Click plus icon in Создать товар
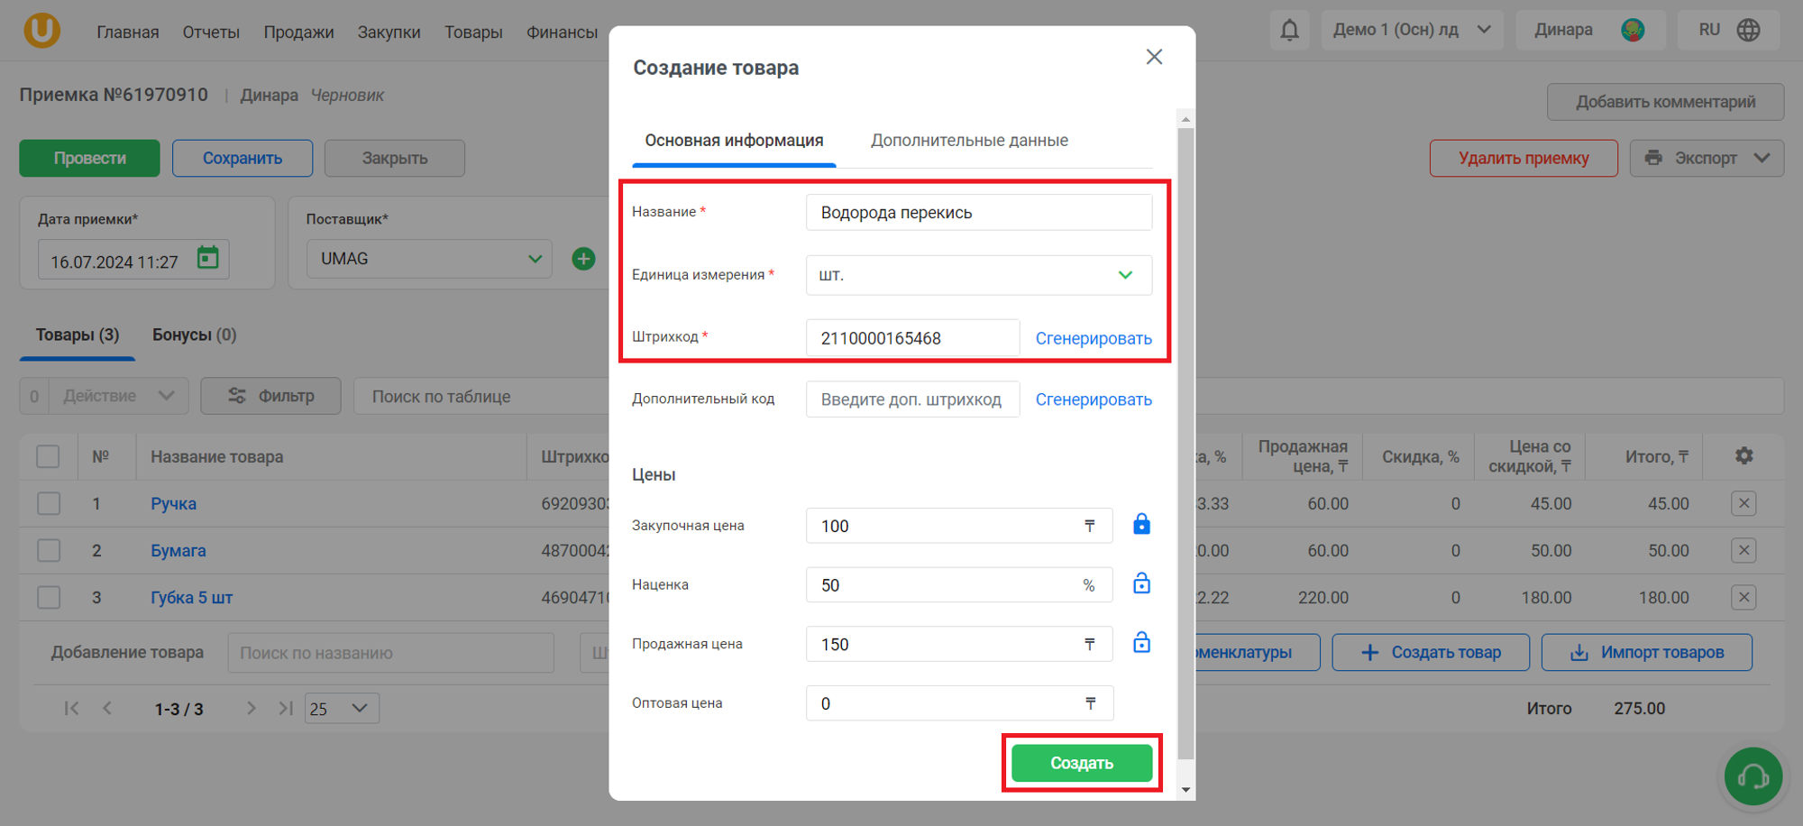This screenshot has width=1803, height=826. pyautogui.click(x=1369, y=652)
